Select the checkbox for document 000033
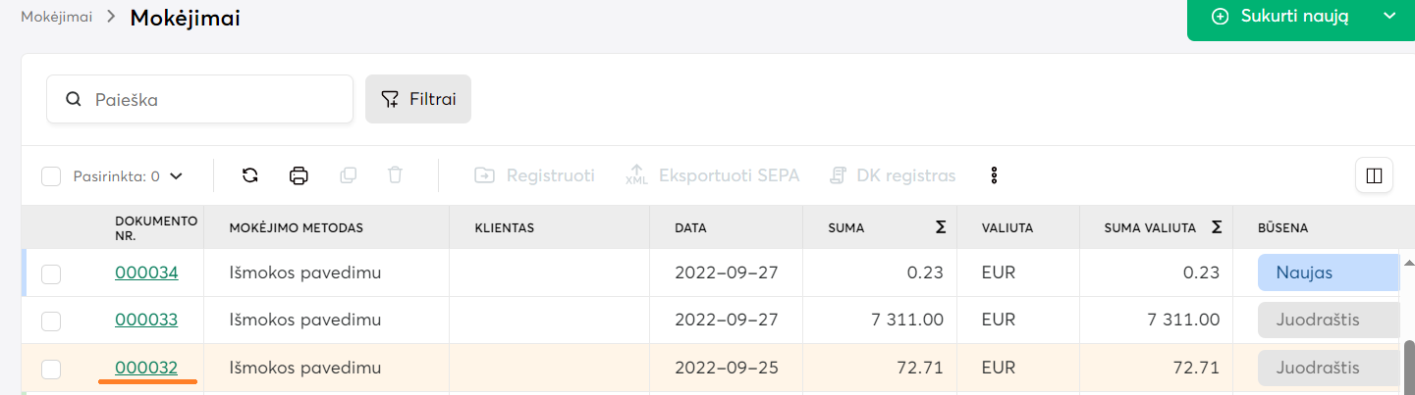This screenshot has width=1415, height=395. 51,321
